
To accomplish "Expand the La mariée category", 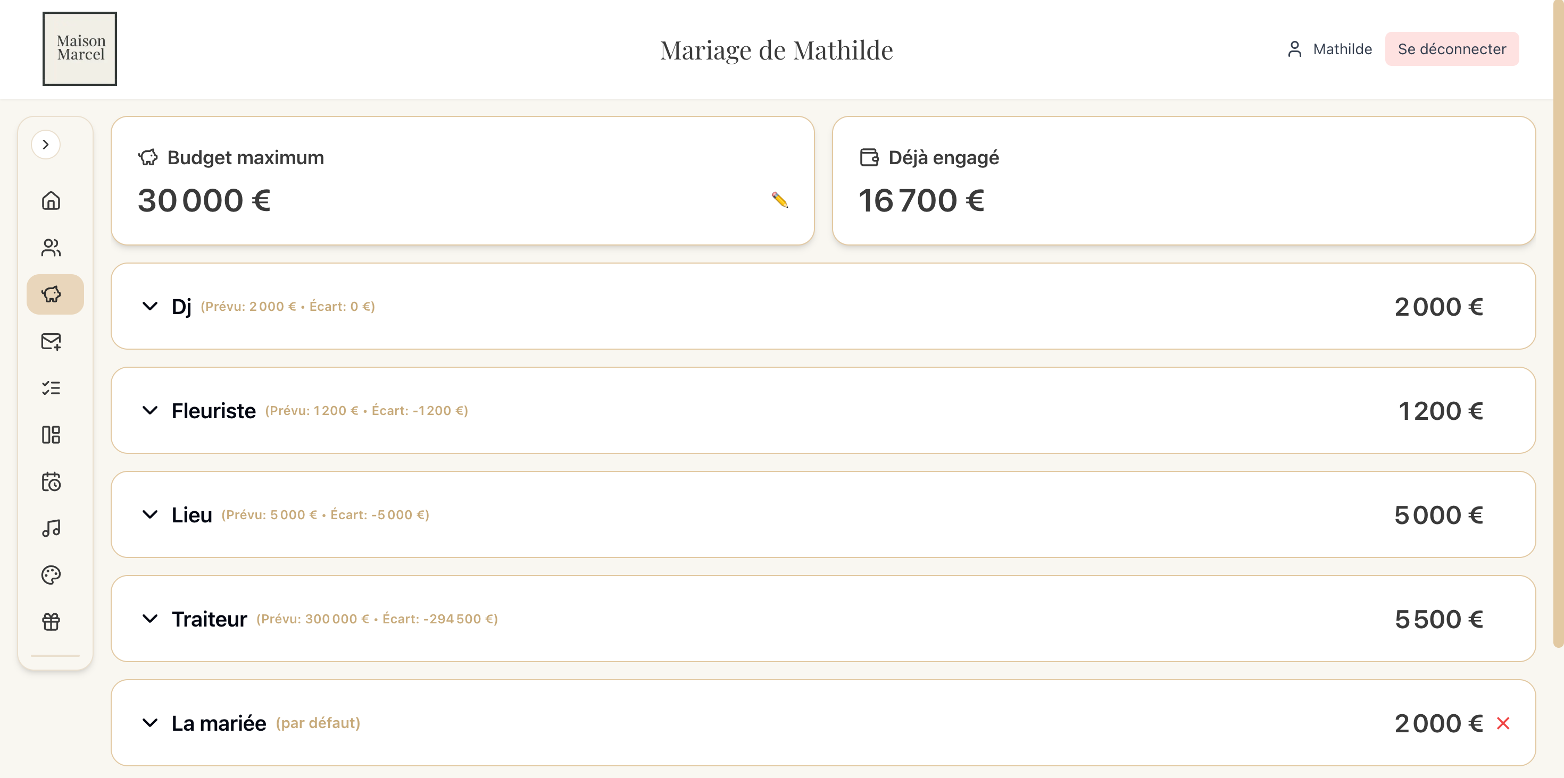I will [150, 723].
